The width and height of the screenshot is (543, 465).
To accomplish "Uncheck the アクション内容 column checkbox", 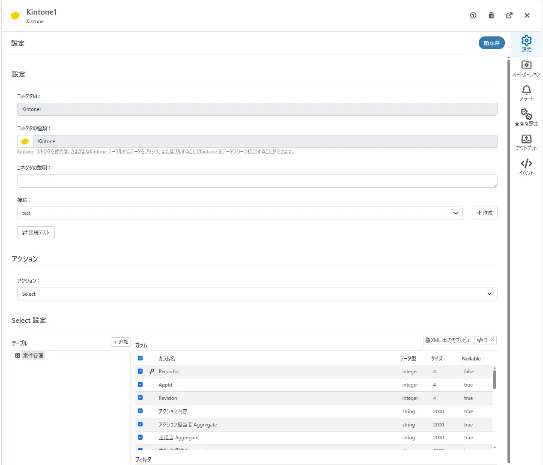I will point(140,411).
